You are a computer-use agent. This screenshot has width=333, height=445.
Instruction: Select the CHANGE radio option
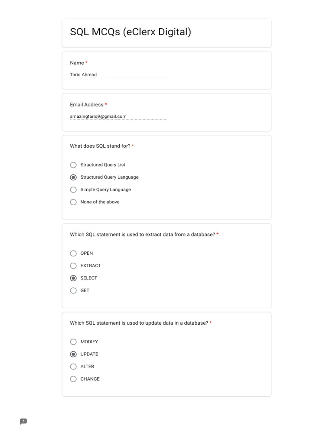tap(73, 379)
